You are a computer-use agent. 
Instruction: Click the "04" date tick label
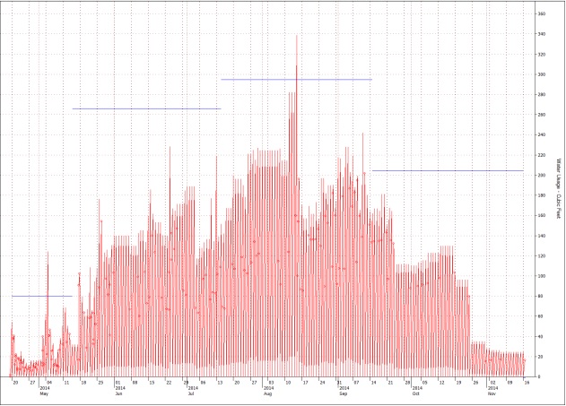49,383
